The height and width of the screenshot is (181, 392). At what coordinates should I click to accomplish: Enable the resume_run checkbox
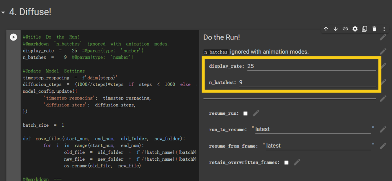(245, 113)
